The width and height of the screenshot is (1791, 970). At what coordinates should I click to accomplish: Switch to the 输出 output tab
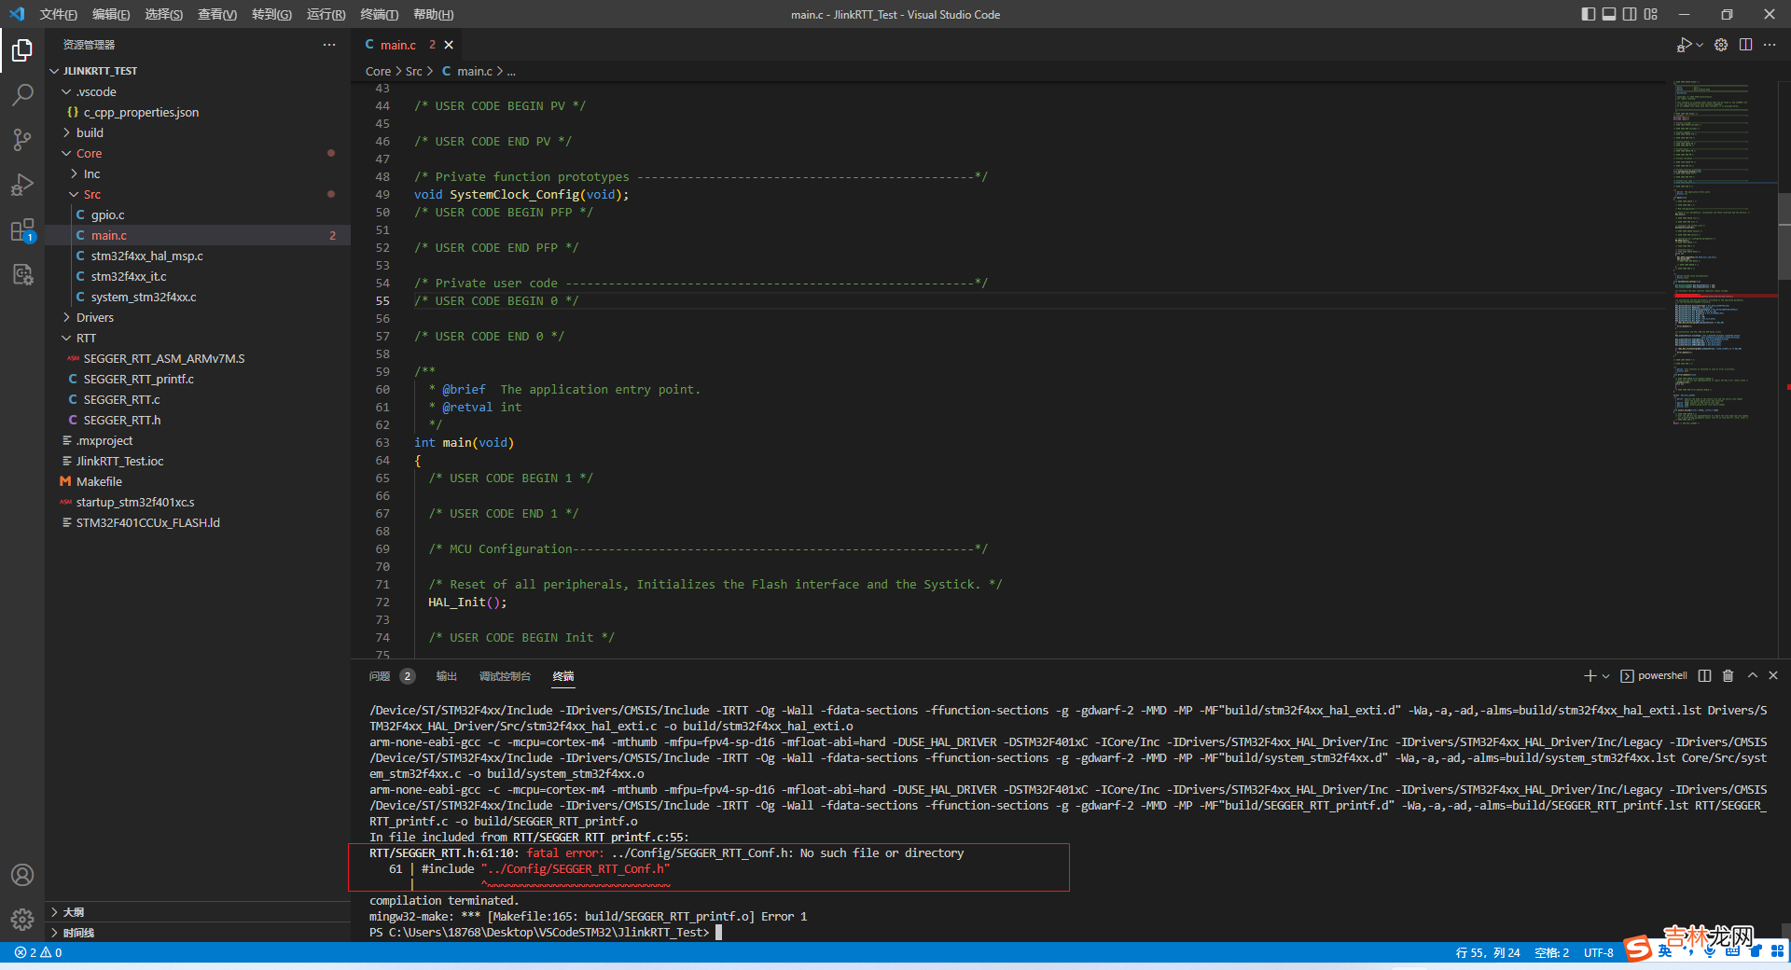click(447, 676)
